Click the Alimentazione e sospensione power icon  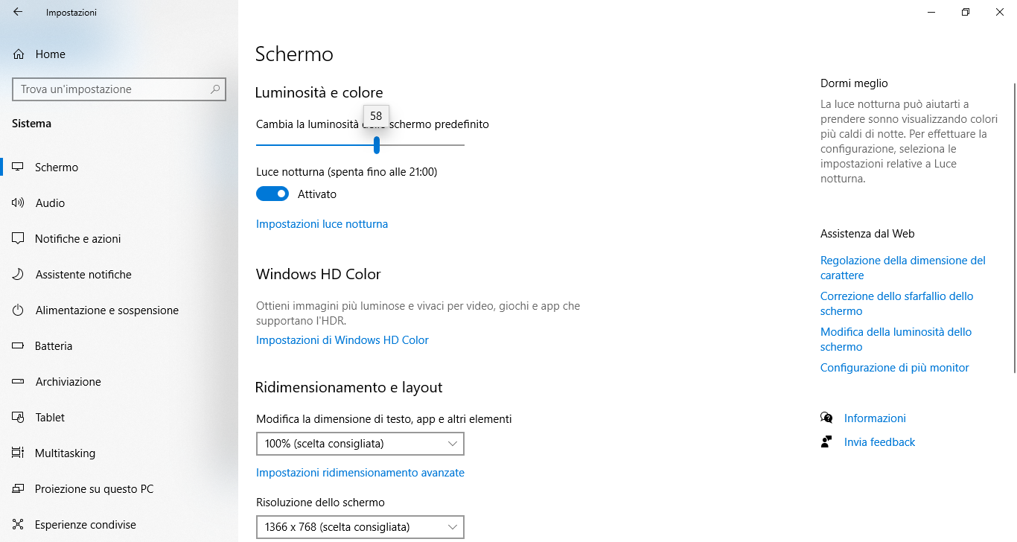coord(19,310)
